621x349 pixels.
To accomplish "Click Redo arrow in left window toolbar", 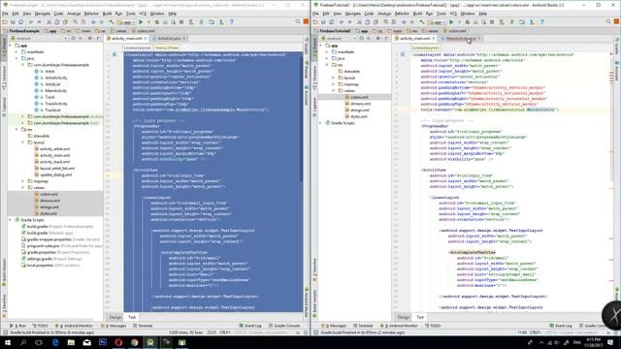I will [x=39, y=22].
